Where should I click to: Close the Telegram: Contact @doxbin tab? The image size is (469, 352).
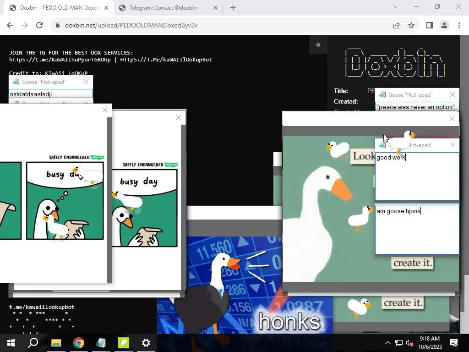click(x=216, y=8)
